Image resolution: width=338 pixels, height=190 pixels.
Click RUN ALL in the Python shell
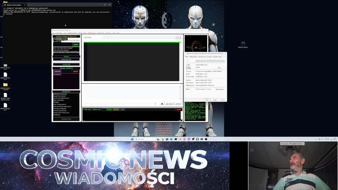[x=116, y=110]
